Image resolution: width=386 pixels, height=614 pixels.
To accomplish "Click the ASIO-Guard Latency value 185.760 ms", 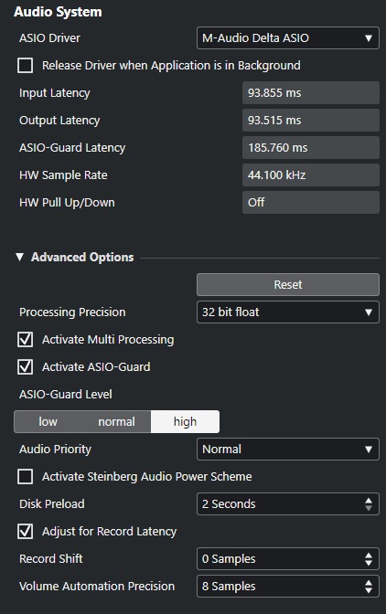I will (x=311, y=148).
